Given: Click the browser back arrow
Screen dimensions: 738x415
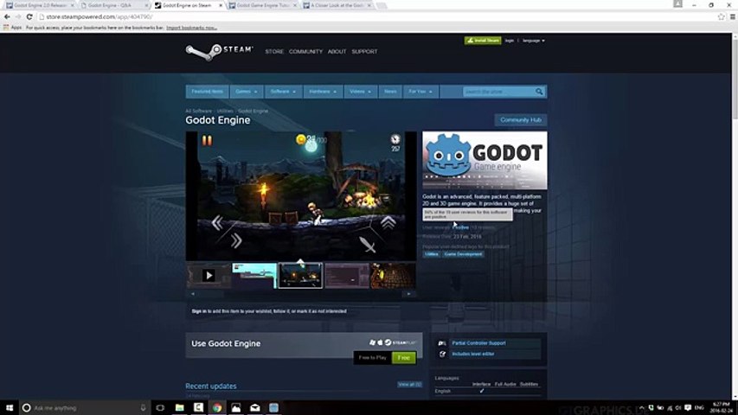Looking at the screenshot, I should pyautogui.click(x=7, y=16).
